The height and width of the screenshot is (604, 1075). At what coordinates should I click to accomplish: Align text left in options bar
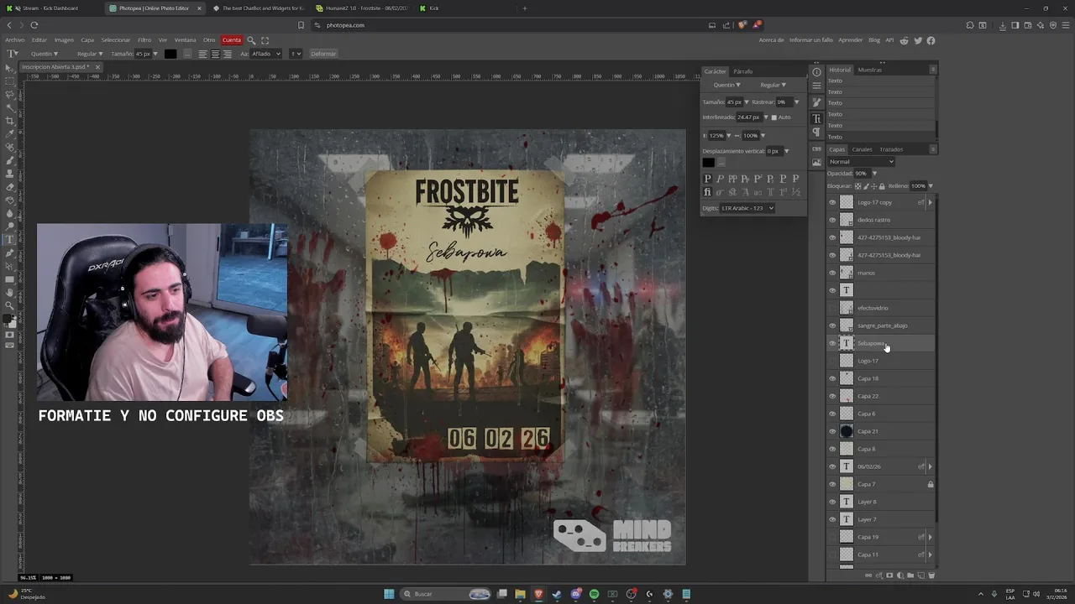(202, 54)
